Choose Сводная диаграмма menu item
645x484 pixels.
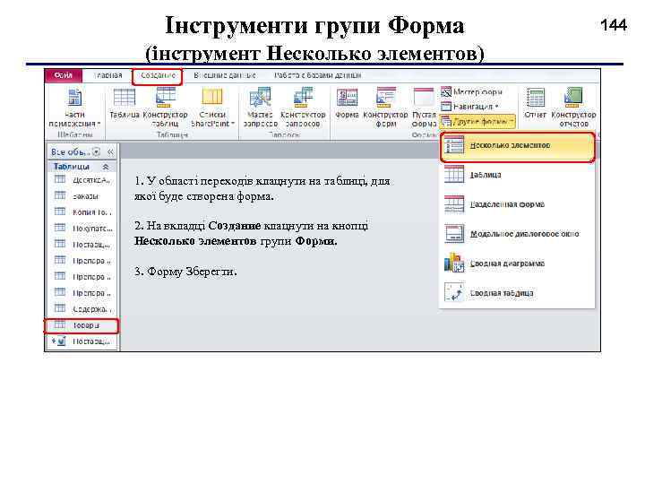518,264
